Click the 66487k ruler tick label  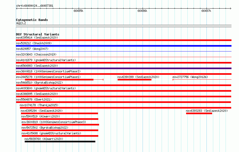(x=206, y=11)
